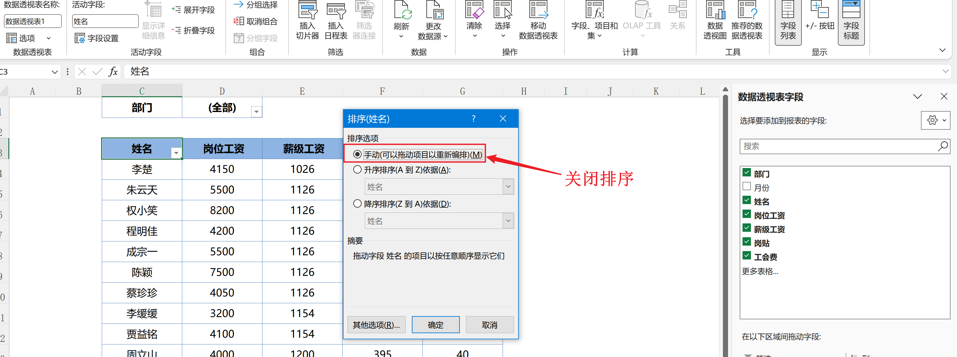
Task: Open the field list gear tools menu
Action: (x=935, y=120)
